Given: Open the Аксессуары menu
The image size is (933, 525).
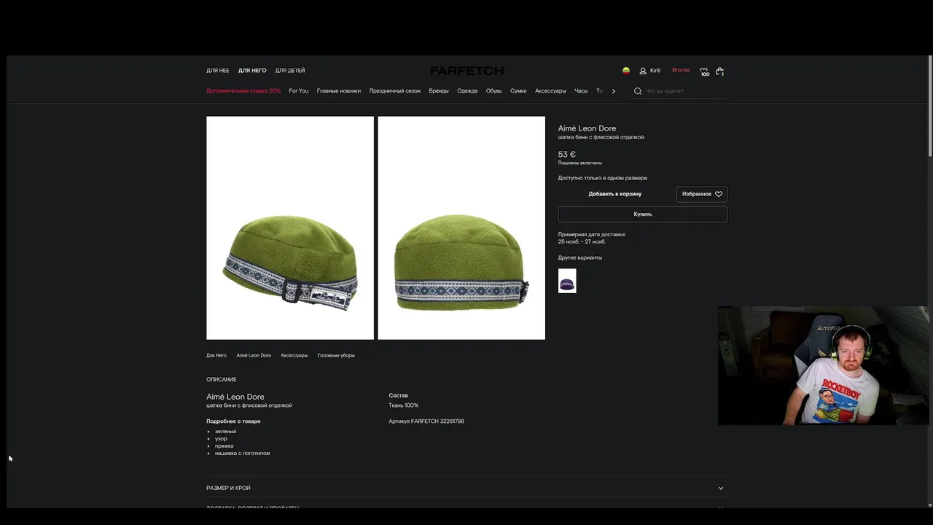Looking at the screenshot, I should [550, 91].
